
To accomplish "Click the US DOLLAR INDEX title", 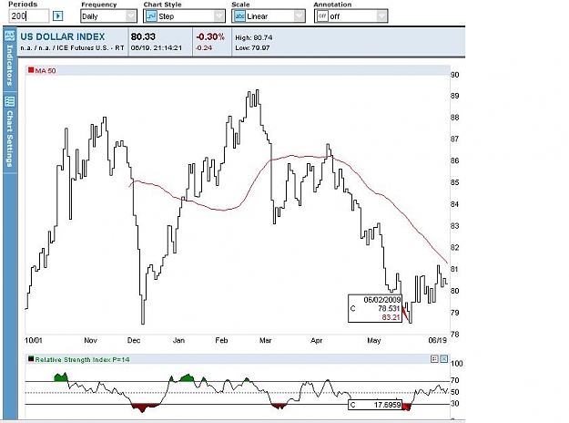I will [63, 36].
